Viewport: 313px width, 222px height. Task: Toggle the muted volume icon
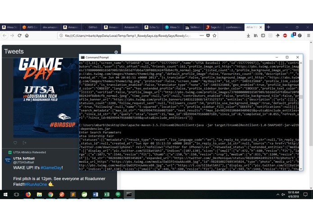pyautogui.click(x=283, y=195)
